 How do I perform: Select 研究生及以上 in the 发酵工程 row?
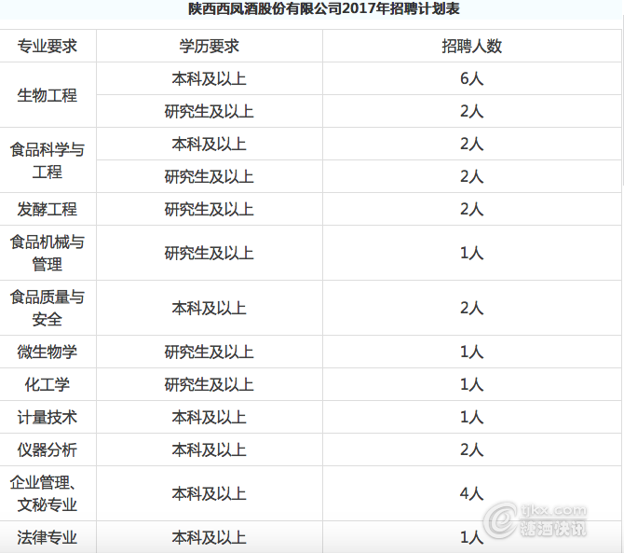pyautogui.click(x=209, y=210)
